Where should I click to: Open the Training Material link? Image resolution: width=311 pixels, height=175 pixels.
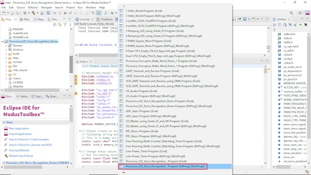19,151
